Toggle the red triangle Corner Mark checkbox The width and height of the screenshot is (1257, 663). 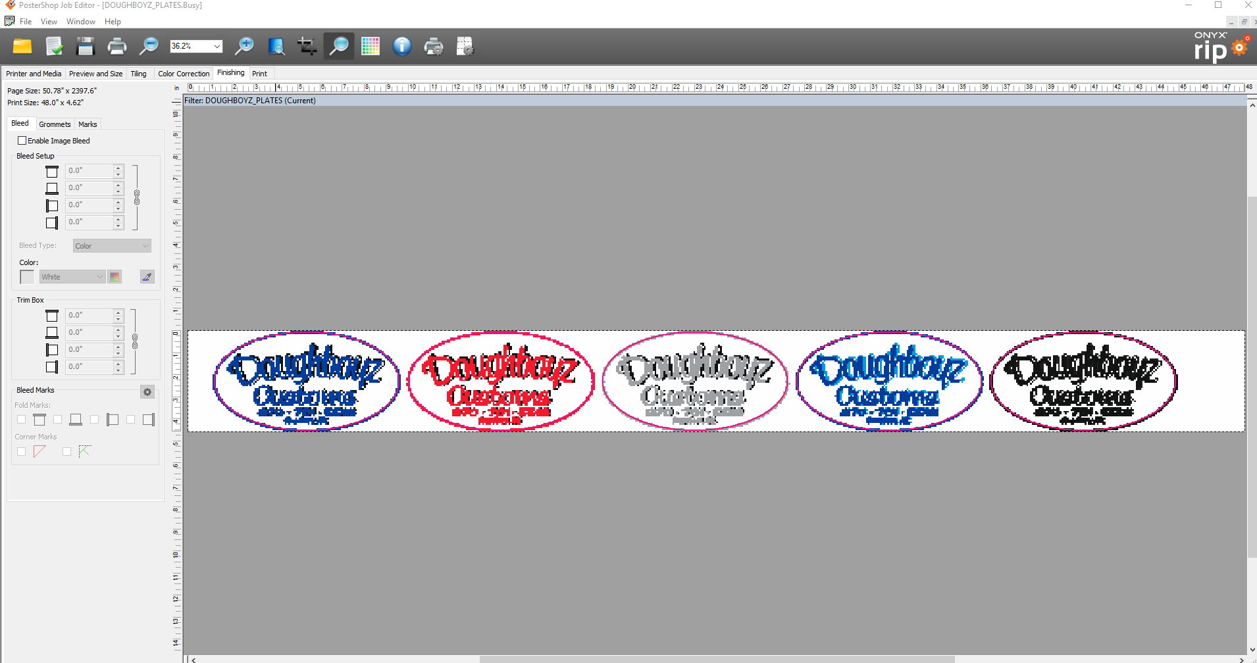coord(22,451)
